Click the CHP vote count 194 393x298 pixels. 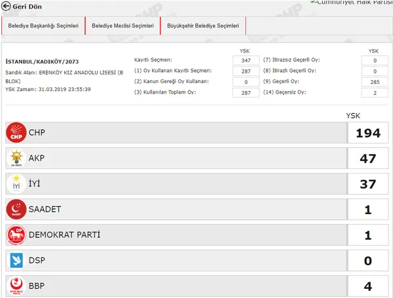pyautogui.click(x=367, y=133)
